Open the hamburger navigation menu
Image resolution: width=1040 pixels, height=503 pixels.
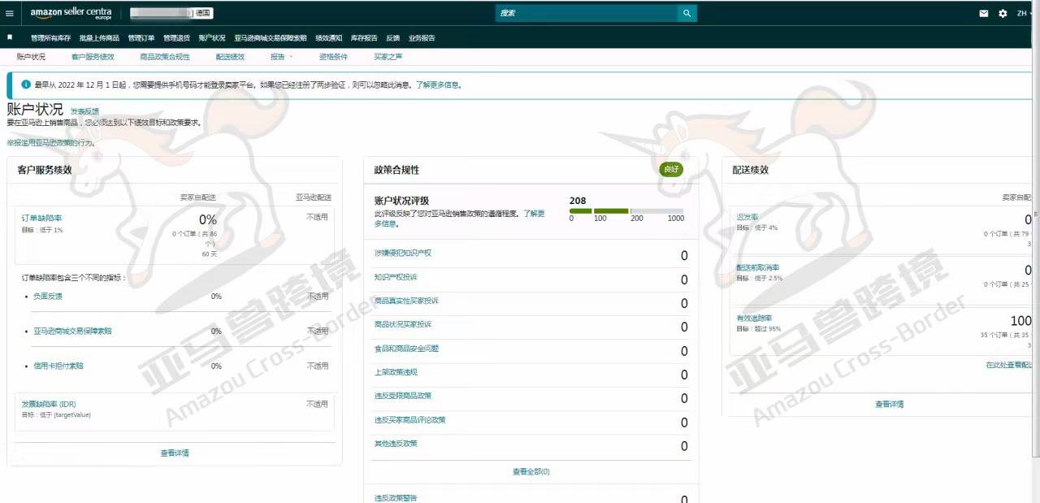[9, 13]
